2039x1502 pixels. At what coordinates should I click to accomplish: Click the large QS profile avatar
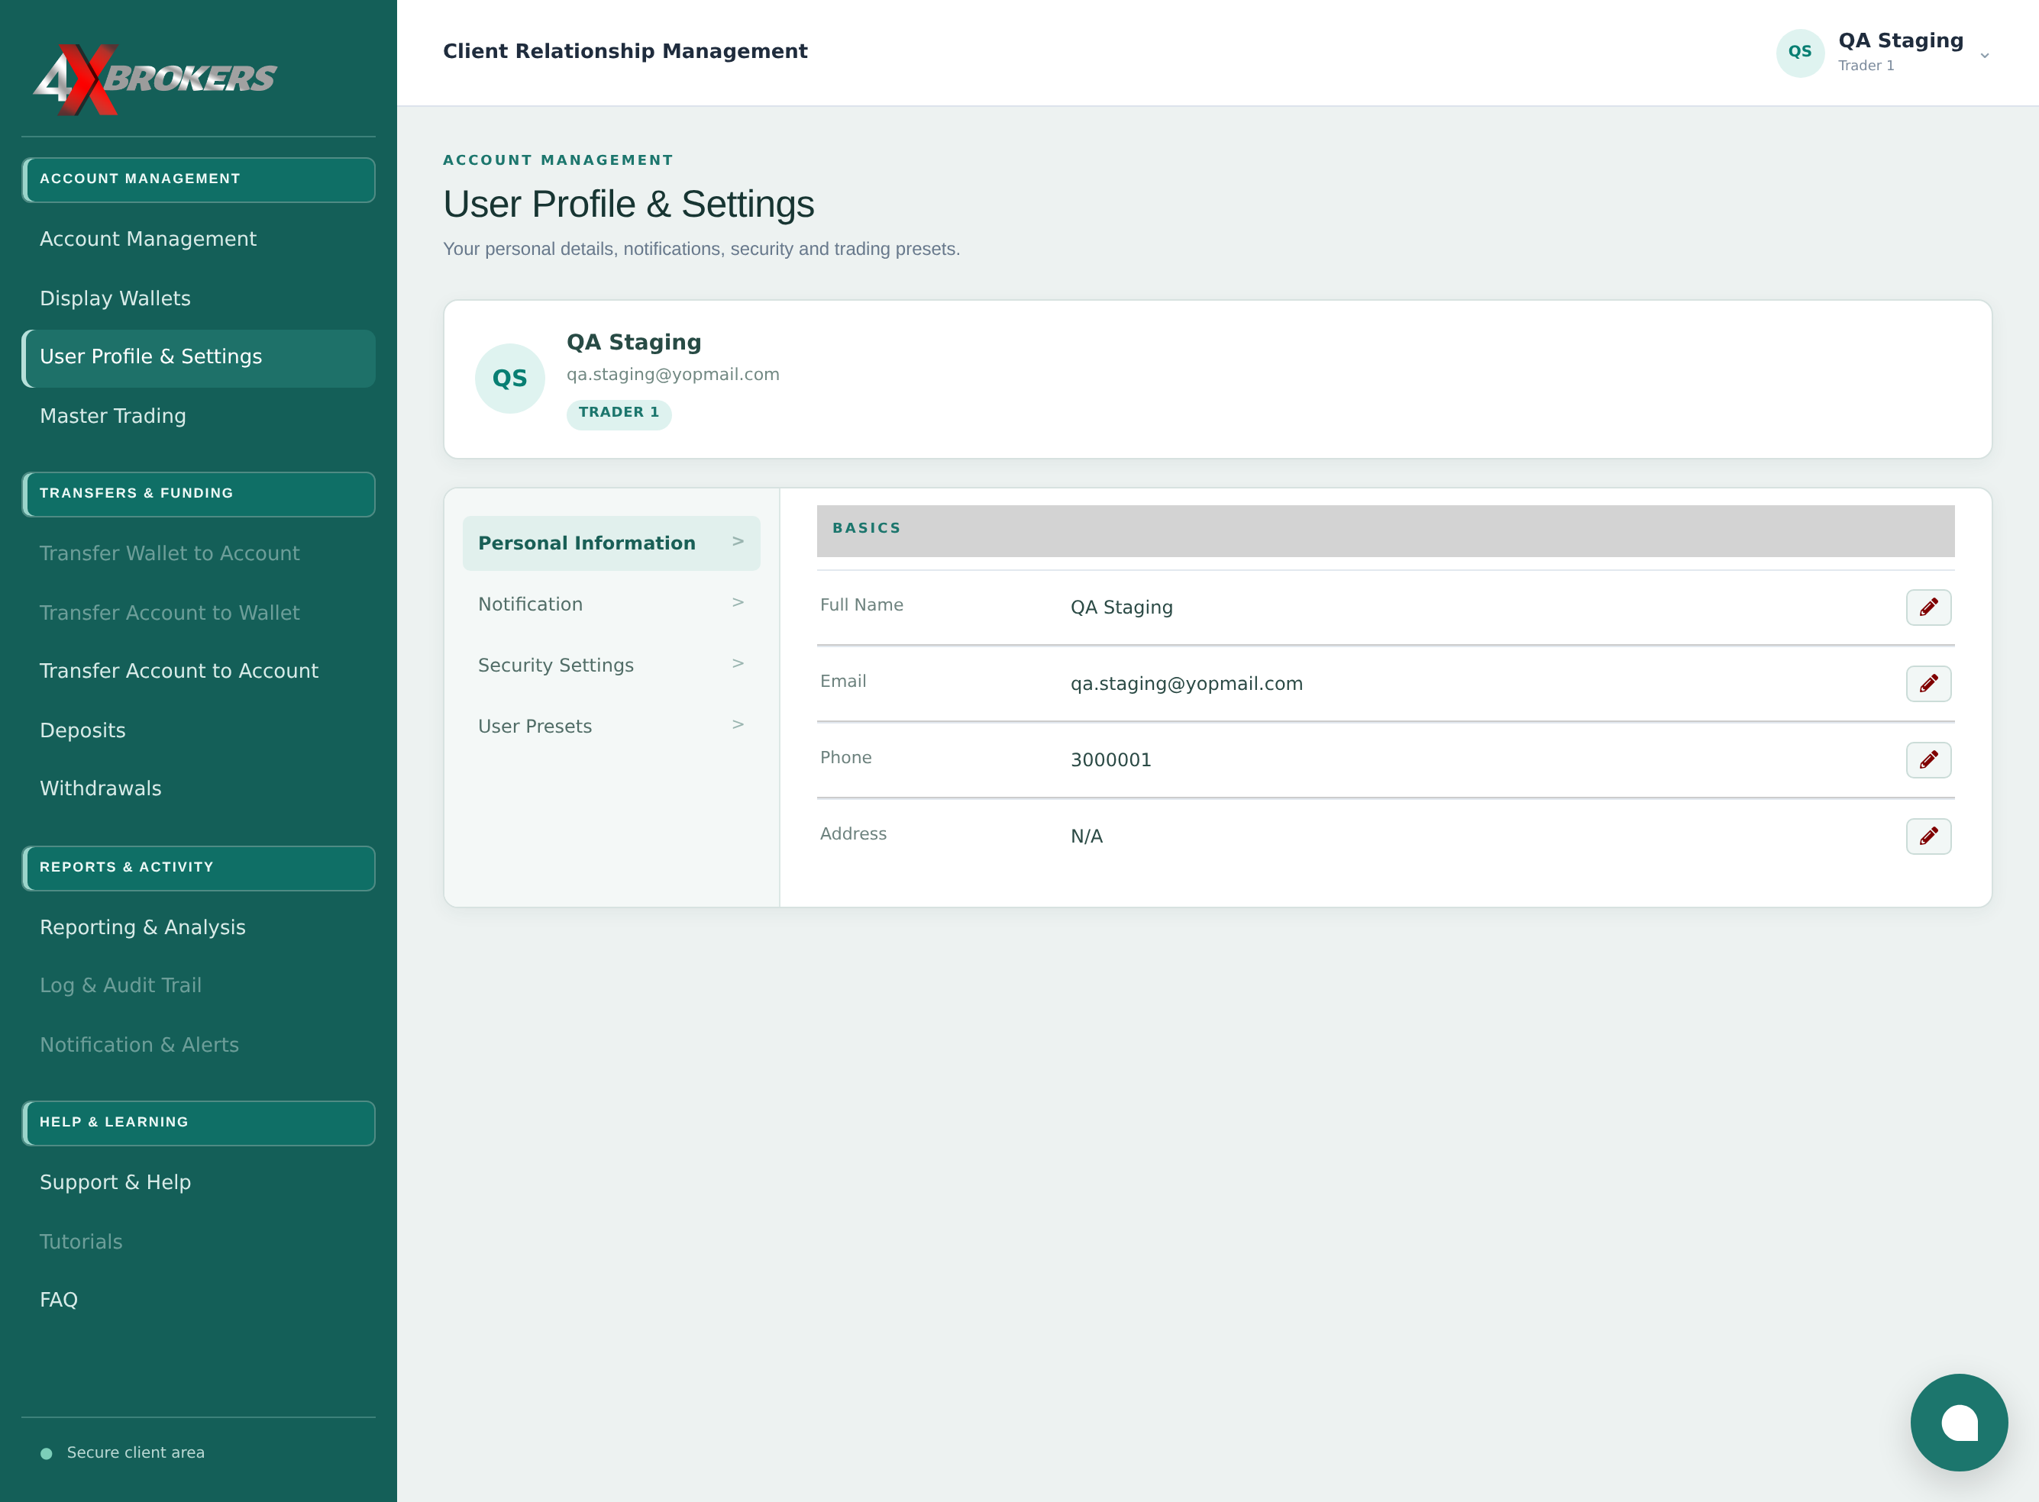(x=509, y=379)
